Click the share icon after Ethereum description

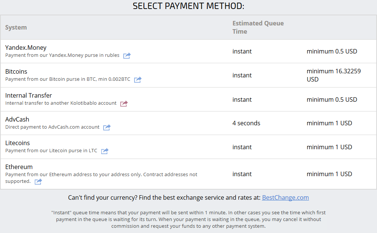click(38, 181)
